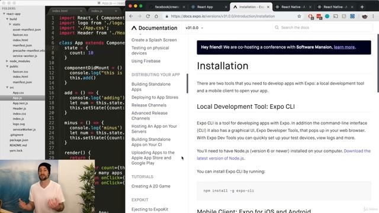The height and width of the screenshot is (213, 379).
Task: Close the facebook/create browser tab
Action: [184, 7]
